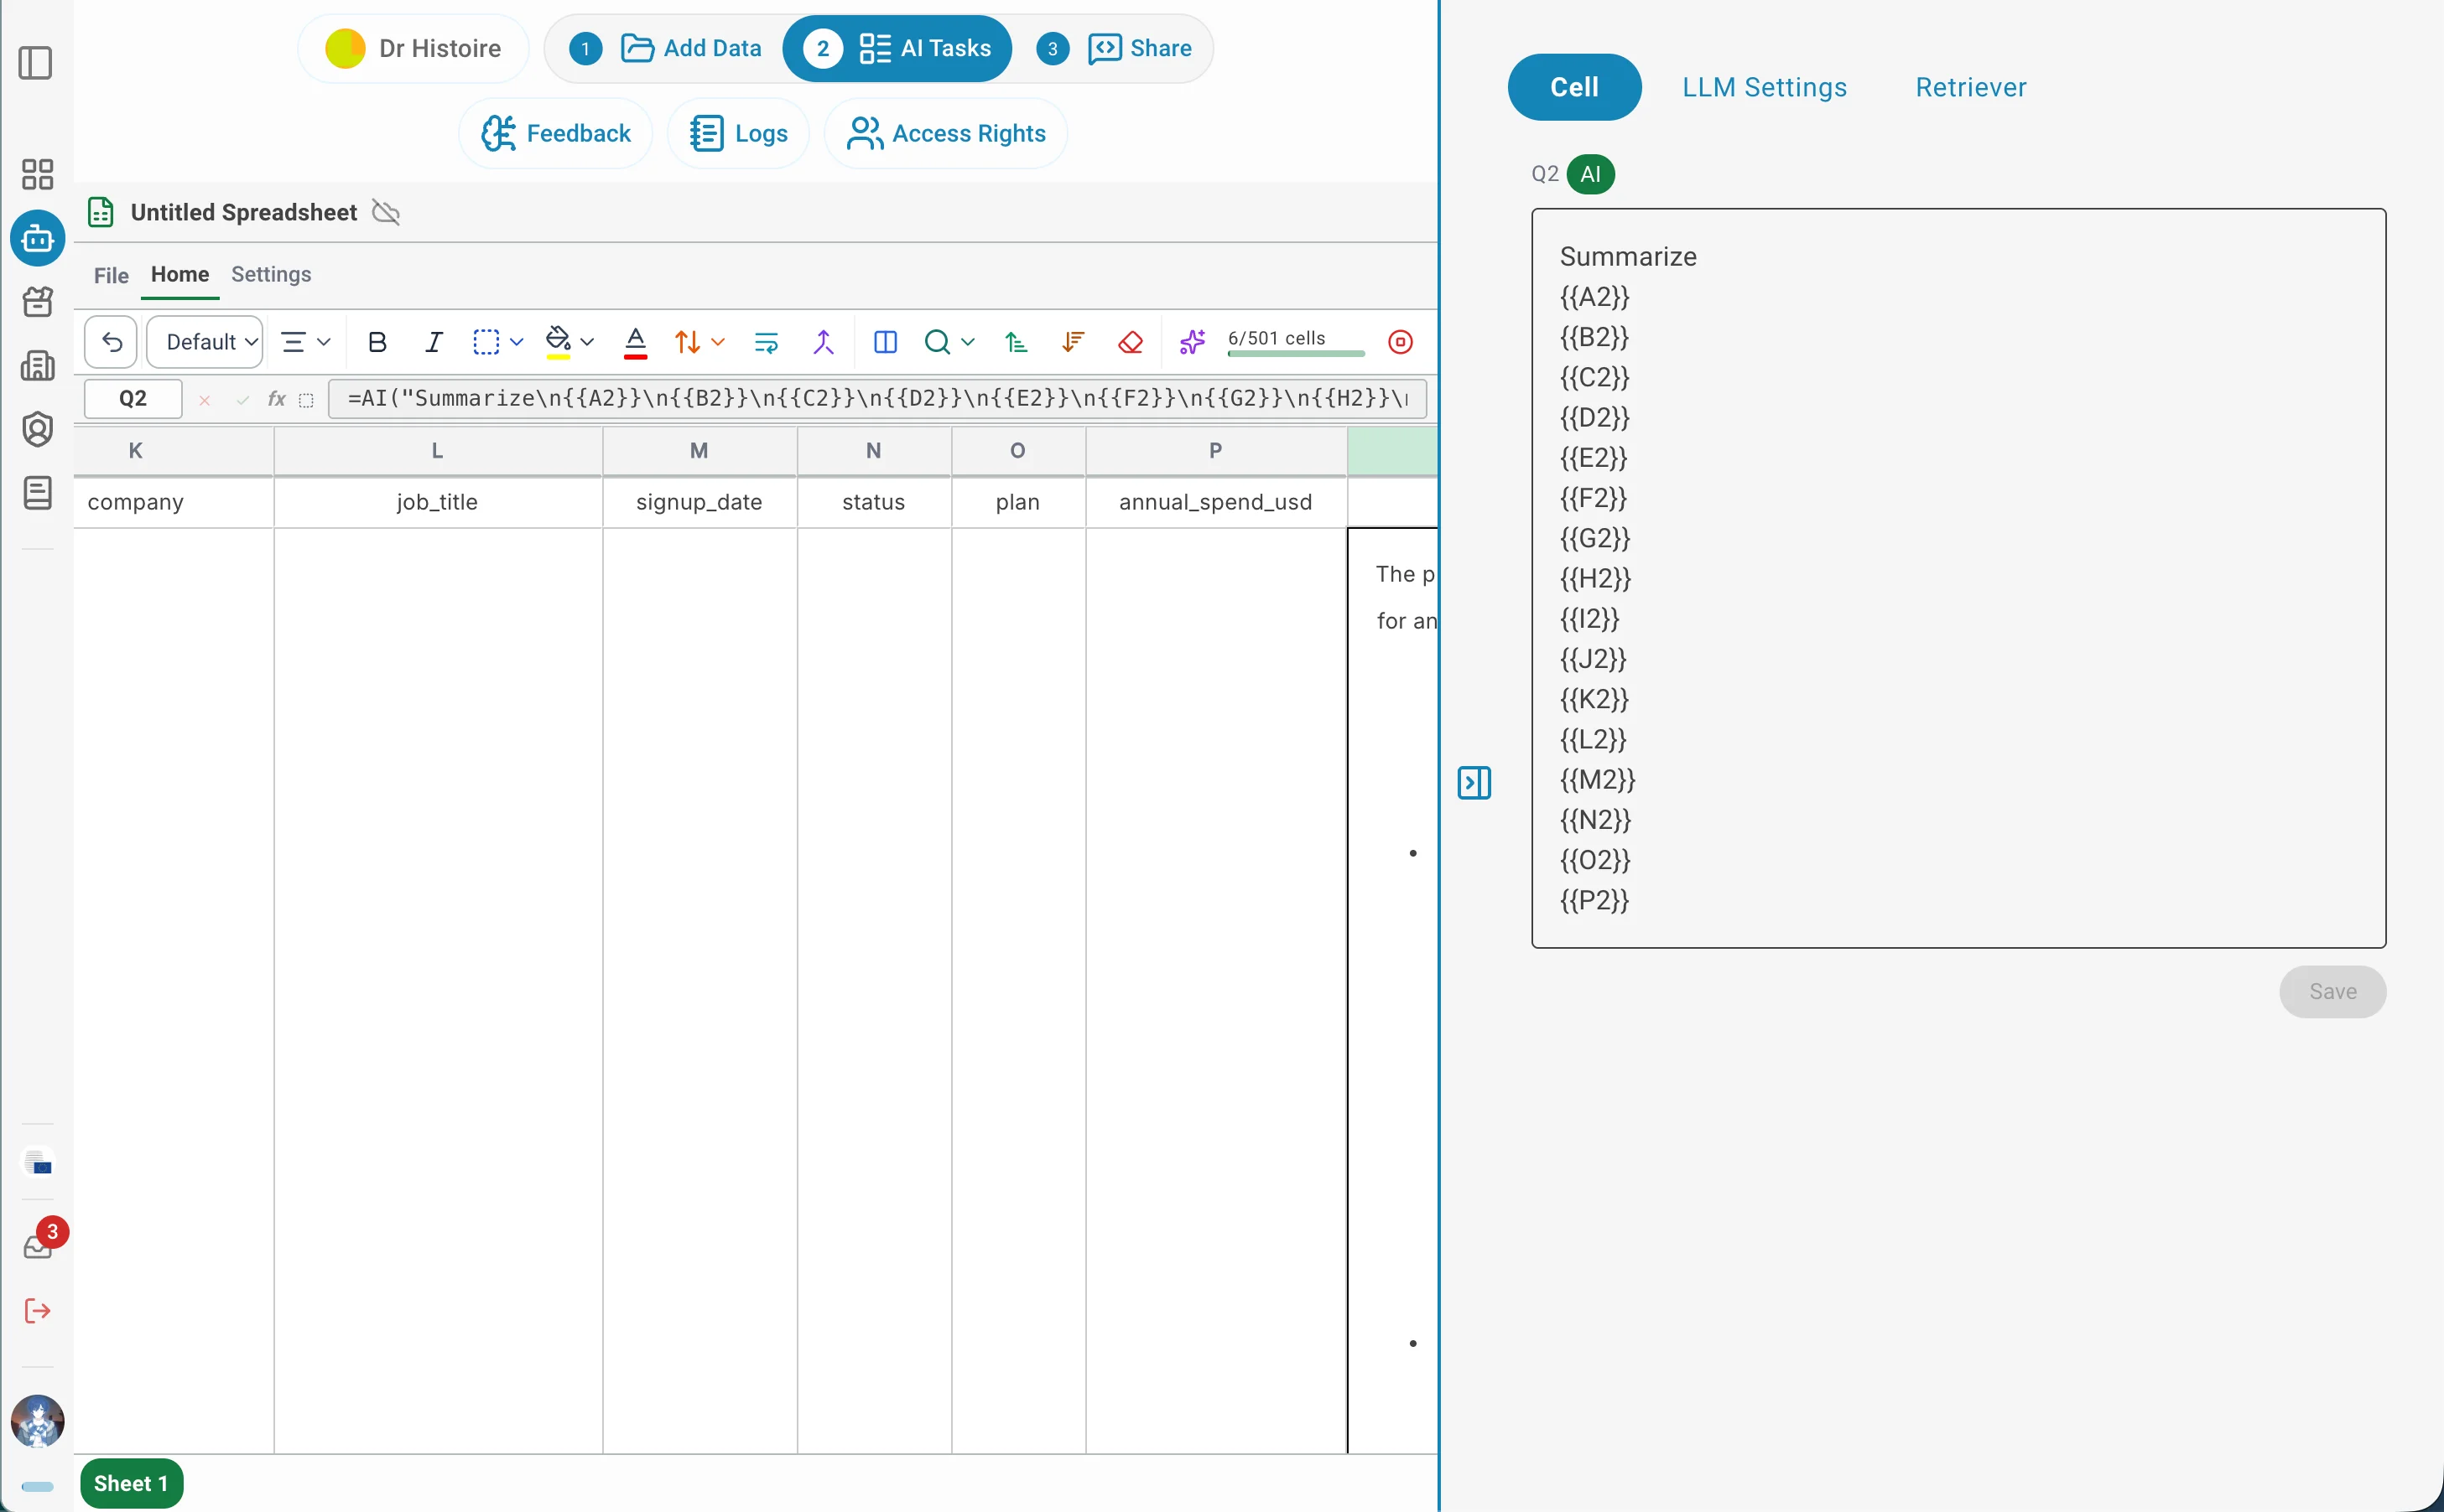The height and width of the screenshot is (1512, 2444).
Task: Click the purple merge cells icon
Action: [824, 342]
